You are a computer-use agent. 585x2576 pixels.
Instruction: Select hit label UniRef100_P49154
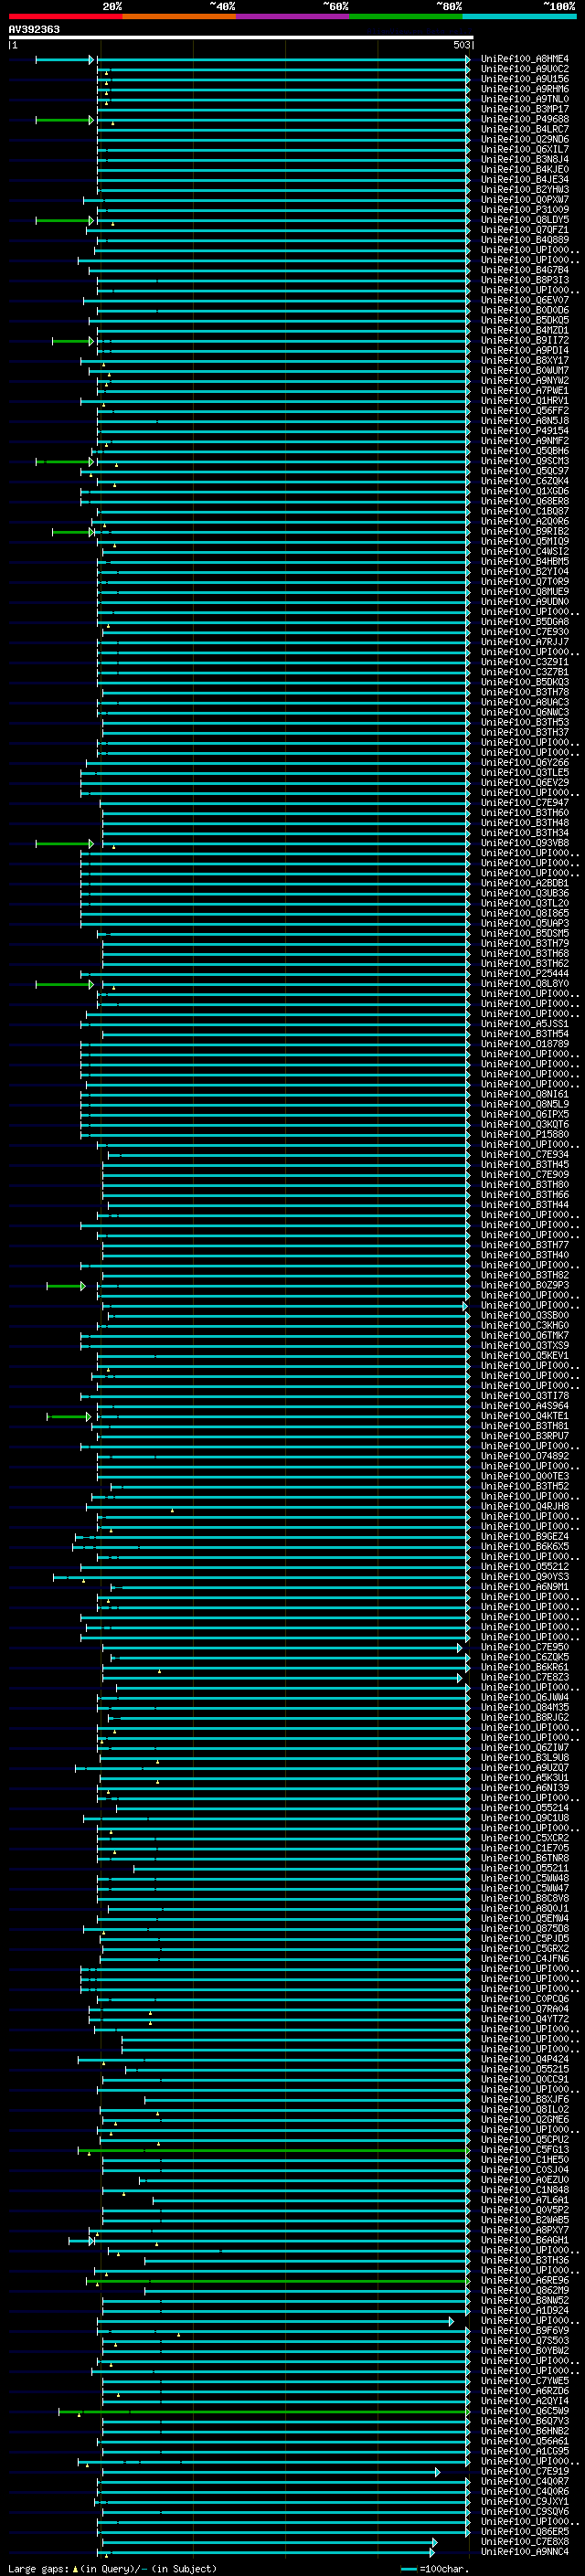524,431
